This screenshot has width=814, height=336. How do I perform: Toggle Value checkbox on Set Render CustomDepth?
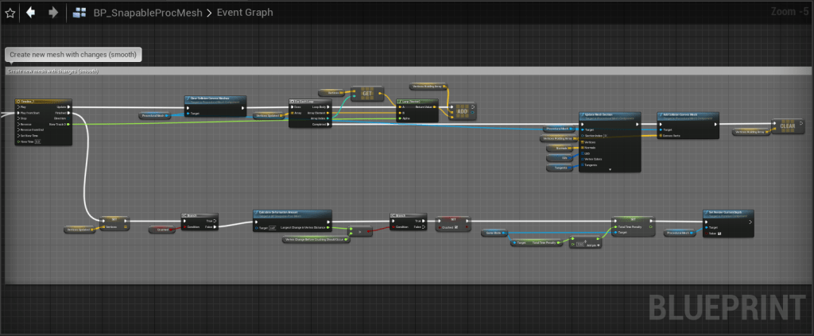coord(719,233)
